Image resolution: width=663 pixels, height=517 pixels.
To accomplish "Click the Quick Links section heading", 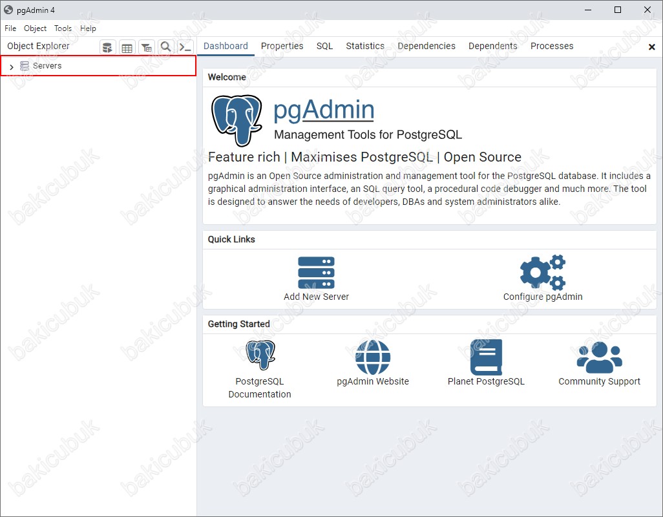I will [231, 239].
